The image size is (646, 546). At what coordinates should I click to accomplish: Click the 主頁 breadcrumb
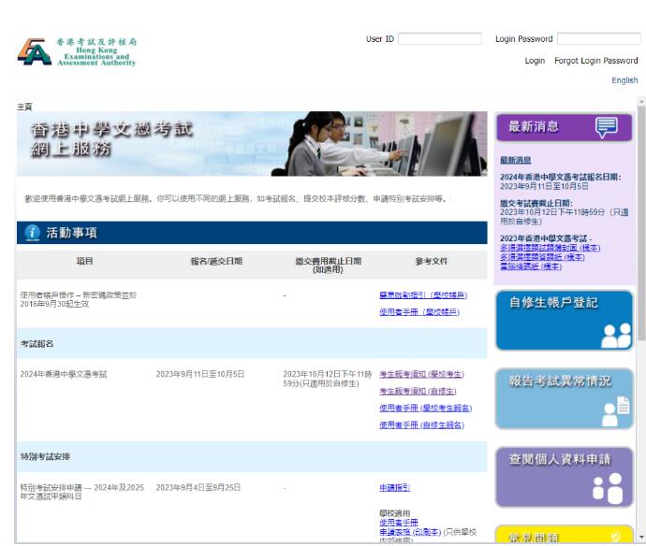pos(24,107)
